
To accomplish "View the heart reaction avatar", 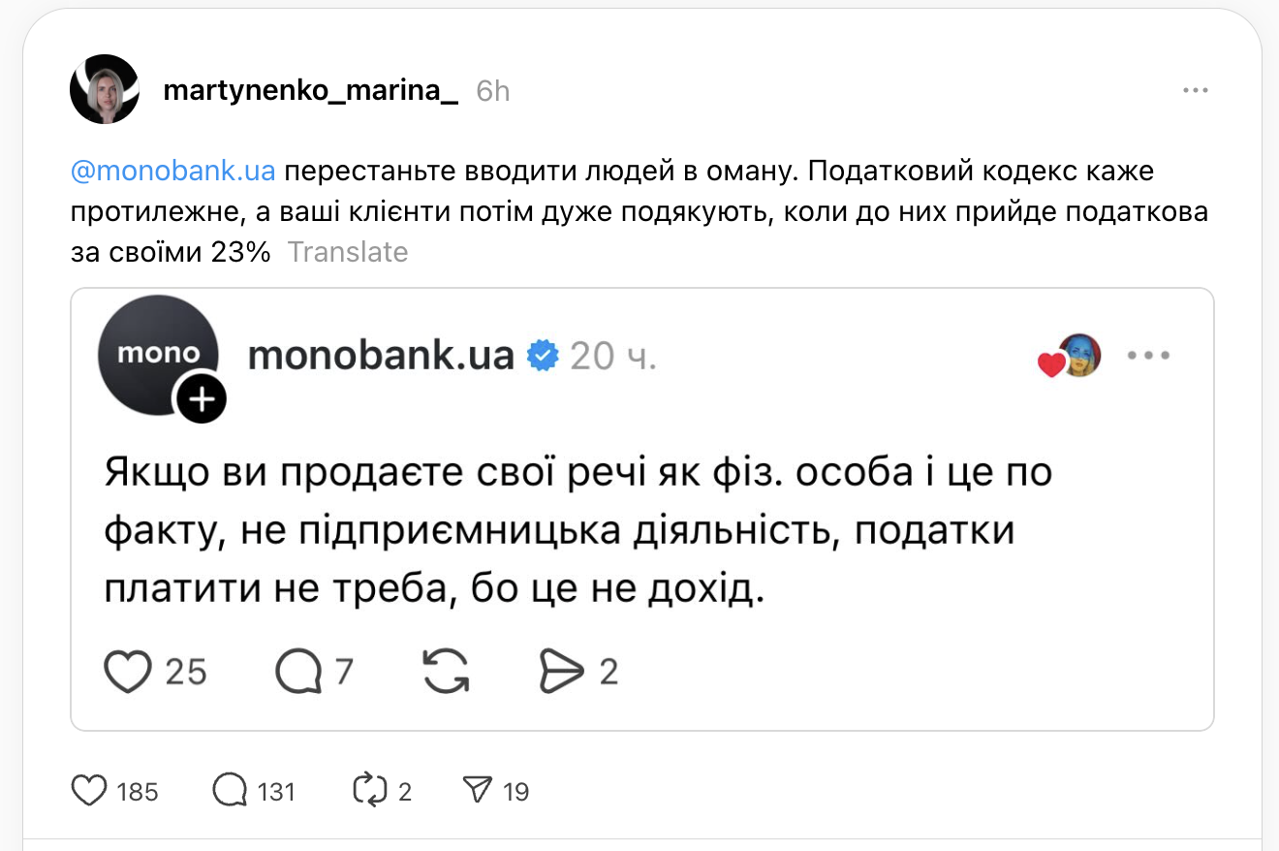I will click(1077, 357).
